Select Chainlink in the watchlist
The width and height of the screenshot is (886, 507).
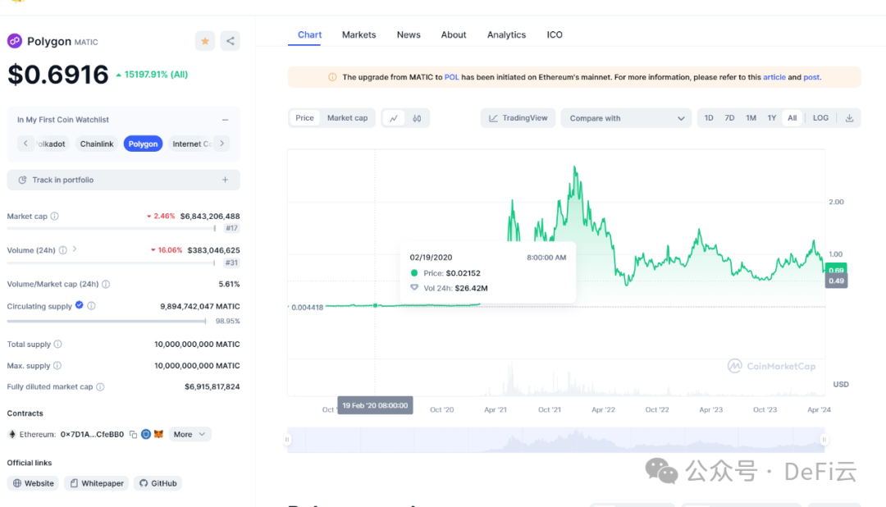tap(97, 144)
